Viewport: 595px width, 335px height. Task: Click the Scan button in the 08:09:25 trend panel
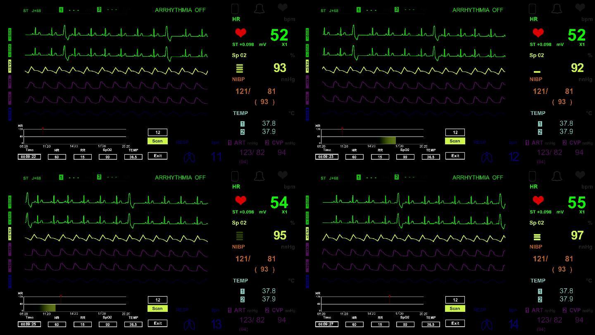(x=157, y=309)
